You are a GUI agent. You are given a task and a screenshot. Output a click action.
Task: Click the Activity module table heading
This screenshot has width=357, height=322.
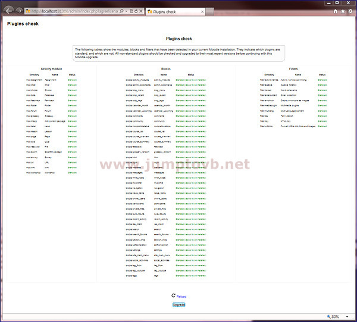(51, 69)
